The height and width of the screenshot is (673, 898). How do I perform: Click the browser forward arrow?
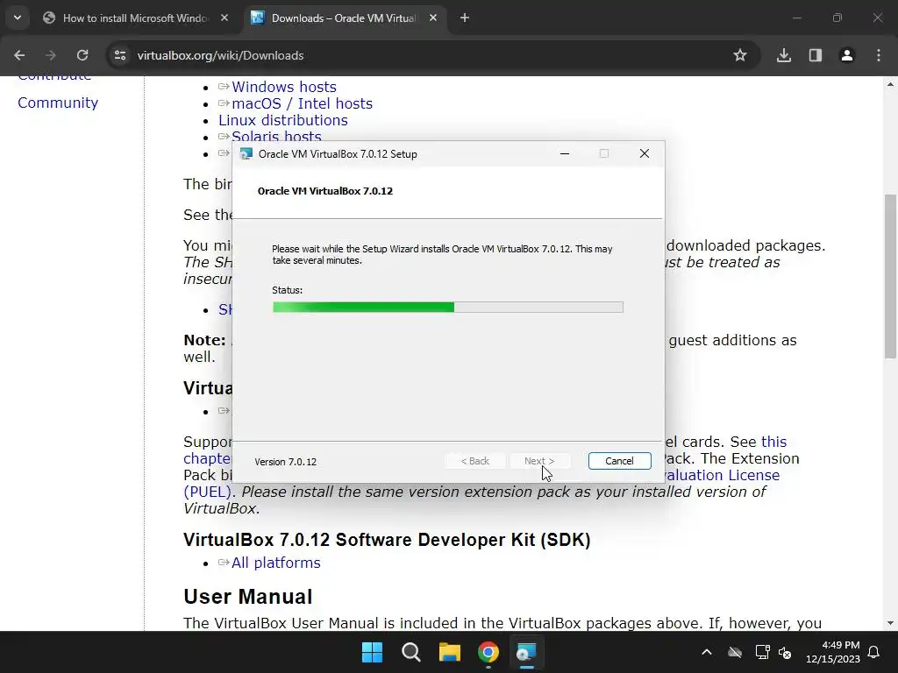click(x=51, y=55)
